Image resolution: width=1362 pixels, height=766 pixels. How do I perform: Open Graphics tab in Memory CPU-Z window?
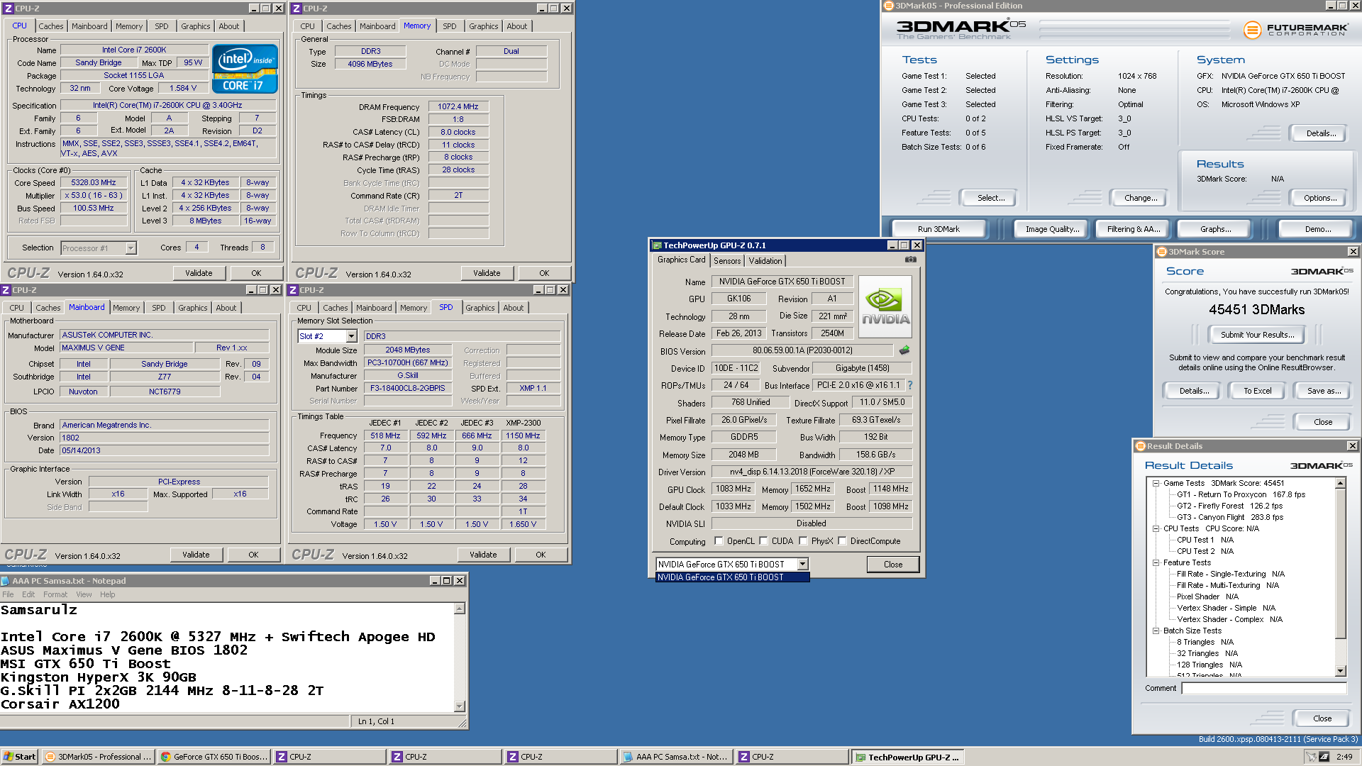click(x=484, y=26)
